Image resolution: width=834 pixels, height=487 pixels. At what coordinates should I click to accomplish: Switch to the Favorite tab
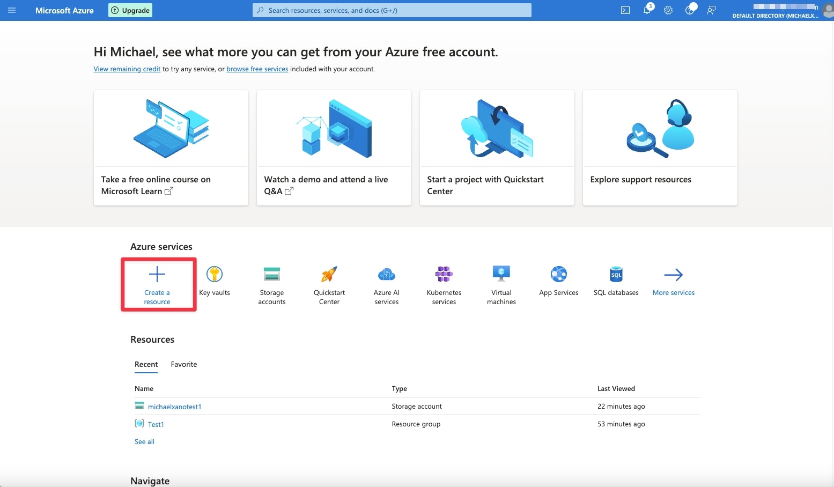click(184, 365)
